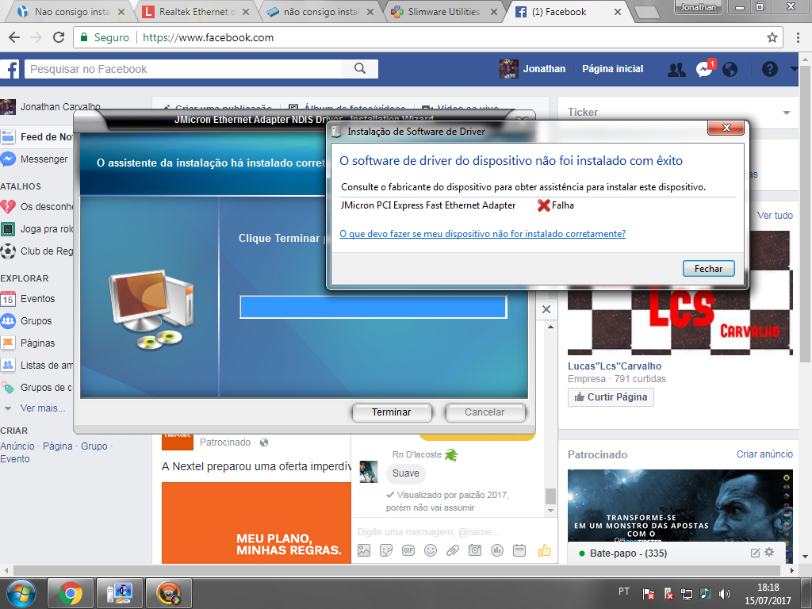Click the volume speaker tray icon
This screenshot has height=609, width=812.
click(725, 594)
